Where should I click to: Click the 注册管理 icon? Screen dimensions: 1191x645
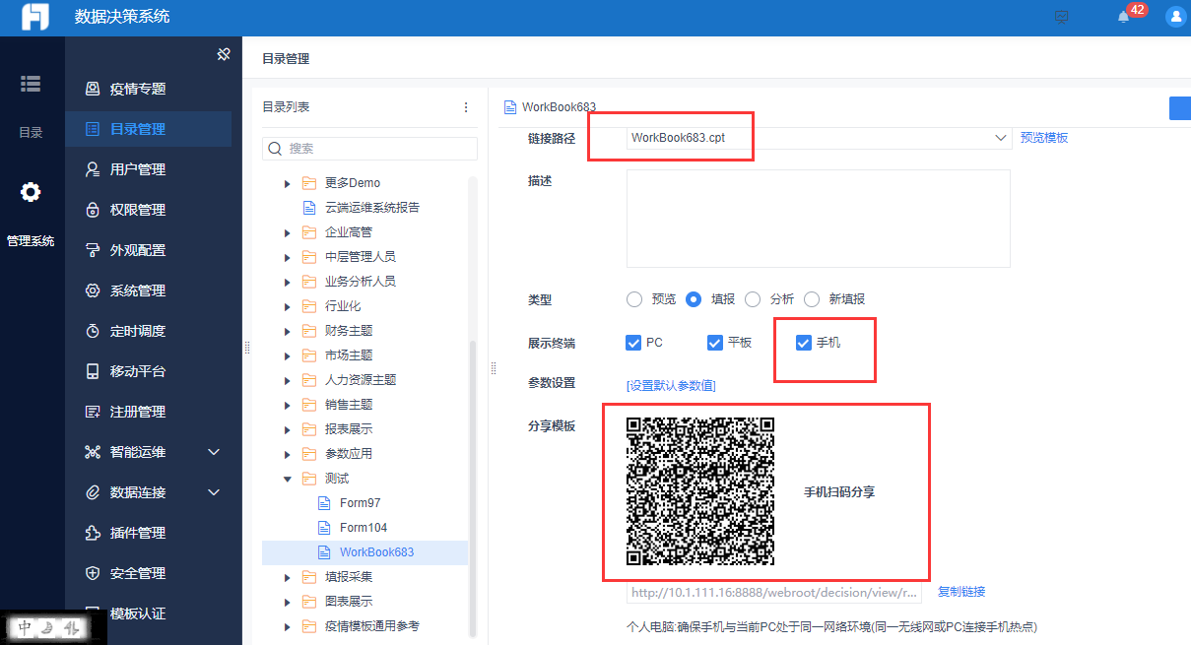pyautogui.click(x=93, y=412)
